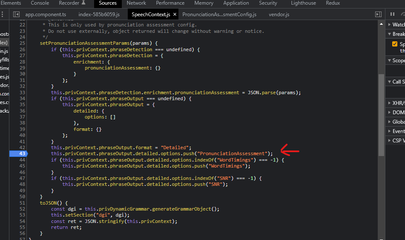The height and width of the screenshot is (240, 405).
Task: Open the Security tab
Action: [x=268, y=3]
